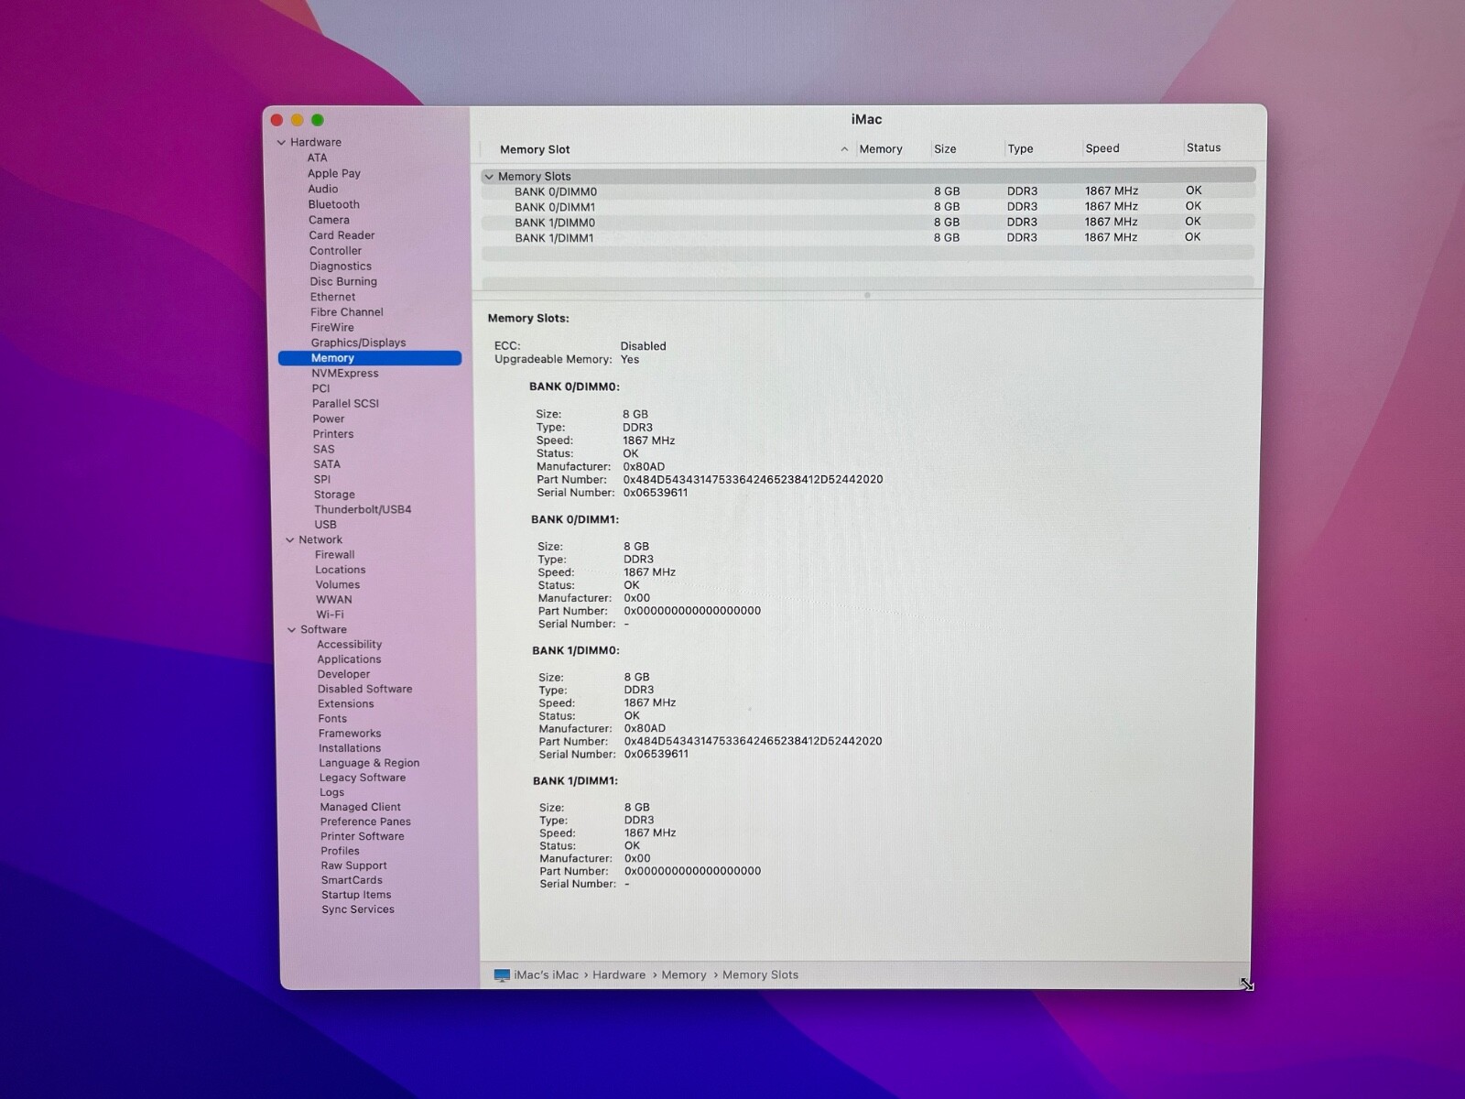Click the Speed column header
The image size is (1465, 1099).
click(x=1102, y=148)
